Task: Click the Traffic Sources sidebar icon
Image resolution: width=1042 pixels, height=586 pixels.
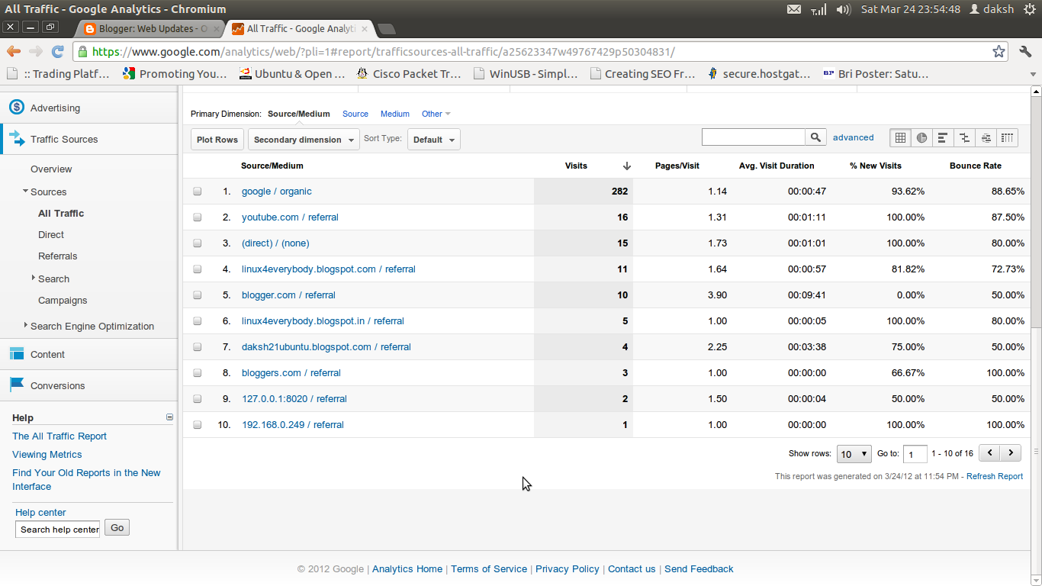Action: [16, 139]
